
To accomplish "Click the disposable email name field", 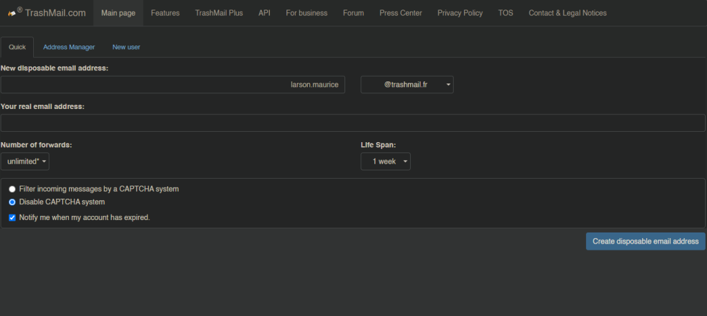I will click(173, 85).
